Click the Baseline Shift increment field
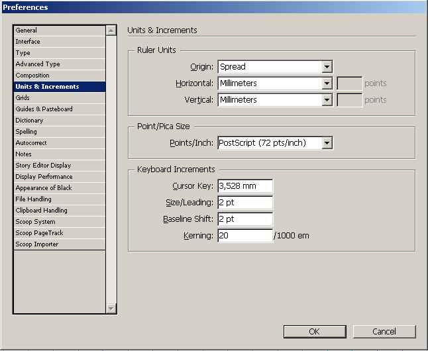This screenshot has width=428, height=351. (x=245, y=219)
